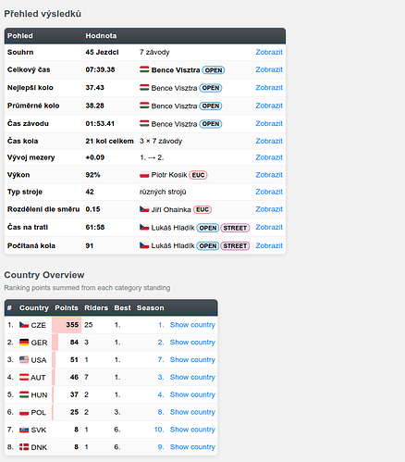Open Zobrazit link for Typ stroje row
The height and width of the screenshot is (462, 405).
tap(269, 192)
